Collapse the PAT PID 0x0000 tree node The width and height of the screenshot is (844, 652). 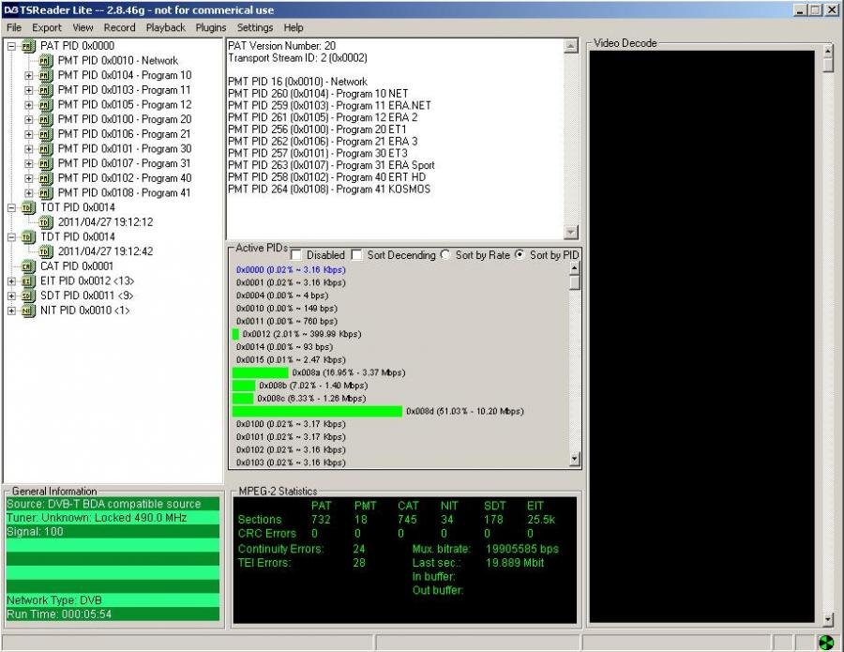pyautogui.click(x=11, y=46)
